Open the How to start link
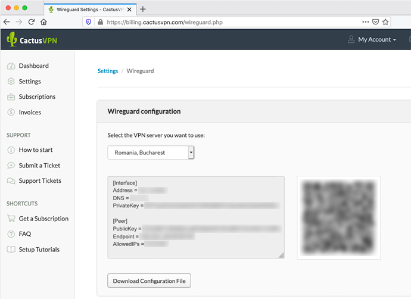411x299 pixels. pos(36,150)
